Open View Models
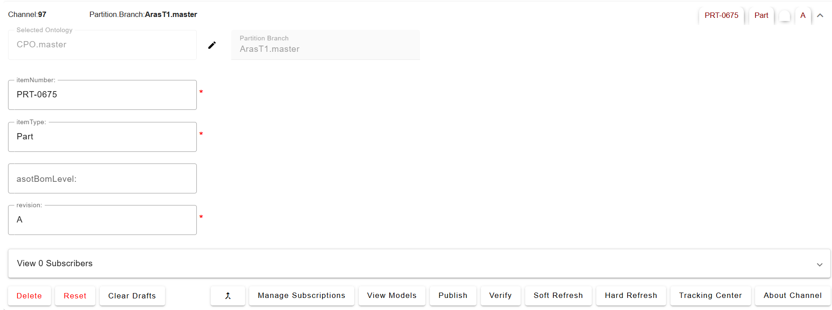 391,296
